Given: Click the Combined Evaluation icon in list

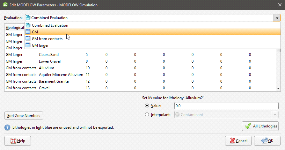Looking at the screenshot, I should click(x=28, y=25).
